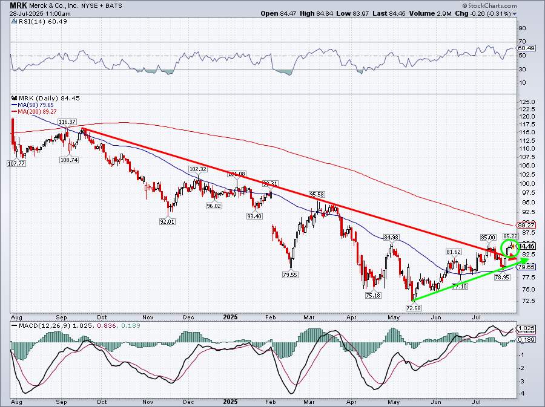545x407 pixels.
Task: Click the 1.025 MACD value axis tag
Action: point(526,327)
